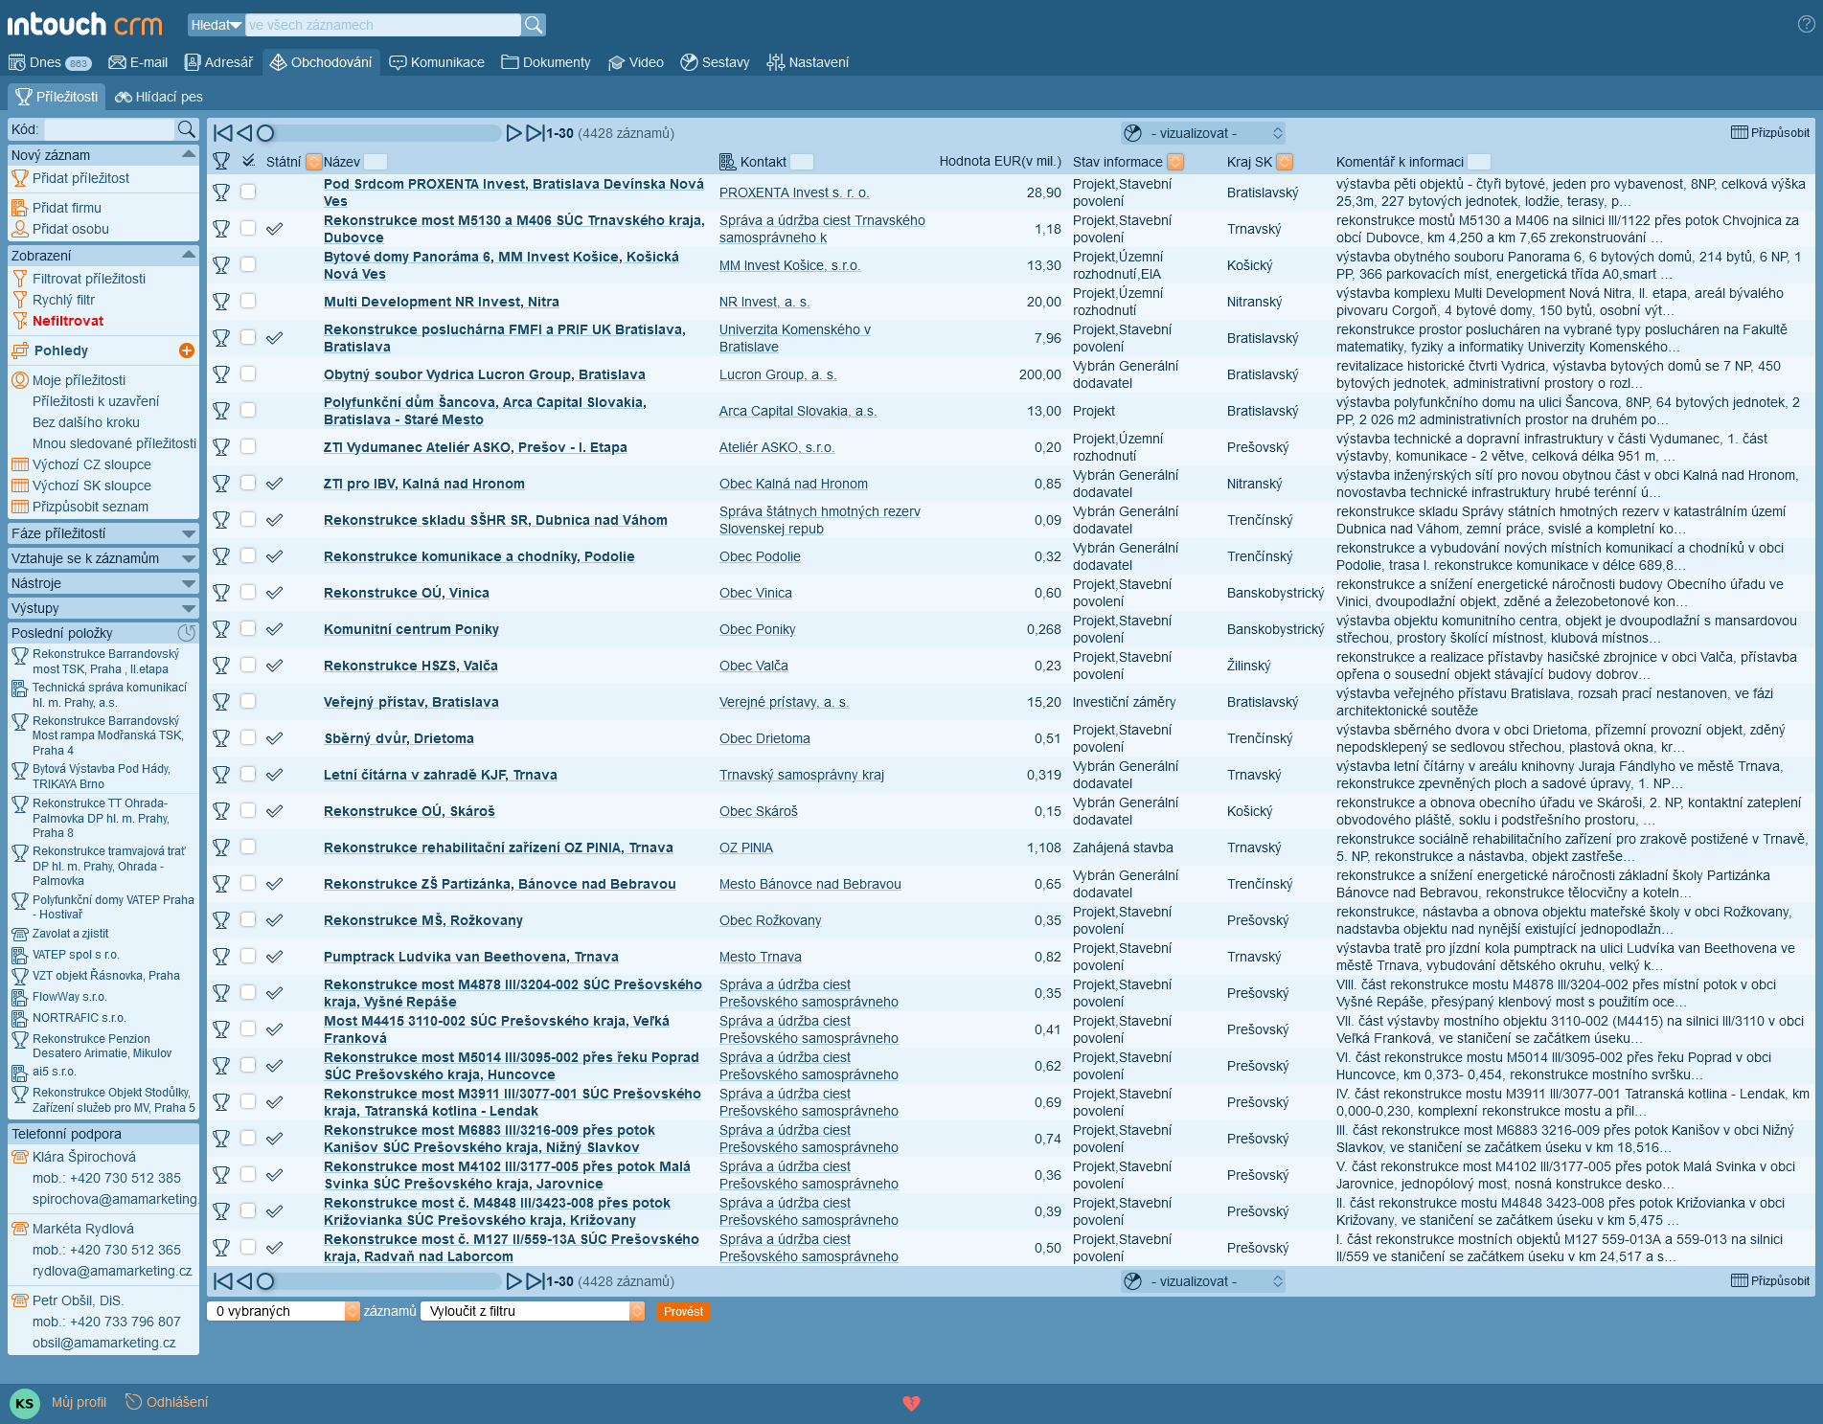Image resolution: width=1823 pixels, height=1424 pixels.
Task: Click the search magnifier icon in top bar
Action: (x=534, y=25)
